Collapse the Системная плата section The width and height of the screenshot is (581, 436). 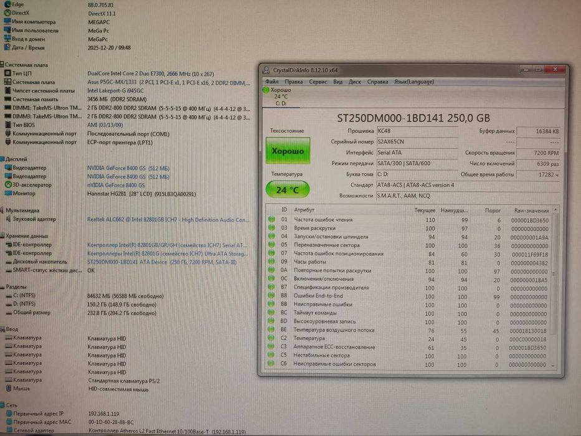[x=2, y=65]
